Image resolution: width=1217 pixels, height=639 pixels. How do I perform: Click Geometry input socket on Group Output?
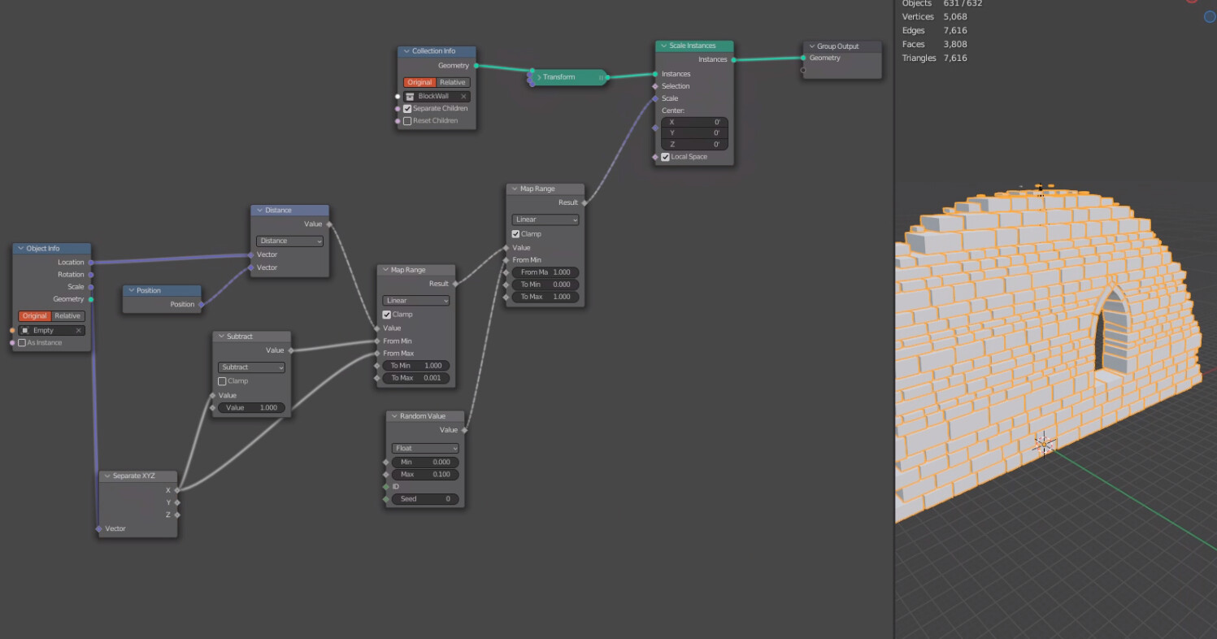803,58
